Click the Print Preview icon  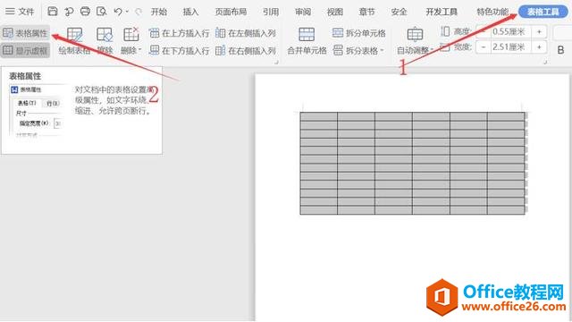coord(101,12)
